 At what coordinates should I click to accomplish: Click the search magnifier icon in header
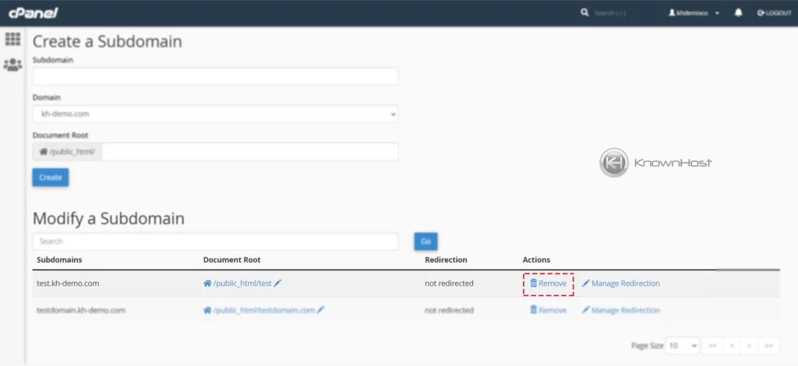(x=584, y=13)
